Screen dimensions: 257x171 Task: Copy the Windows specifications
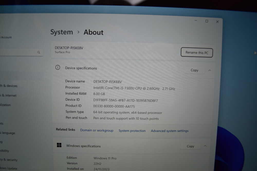tap(190, 146)
